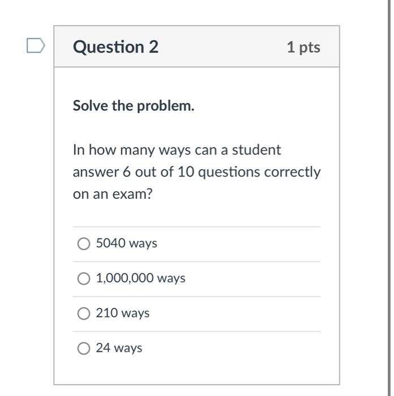The width and height of the screenshot is (394, 396).
Task: Click the "on an exam?" line
Action: [x=113, y=194]
